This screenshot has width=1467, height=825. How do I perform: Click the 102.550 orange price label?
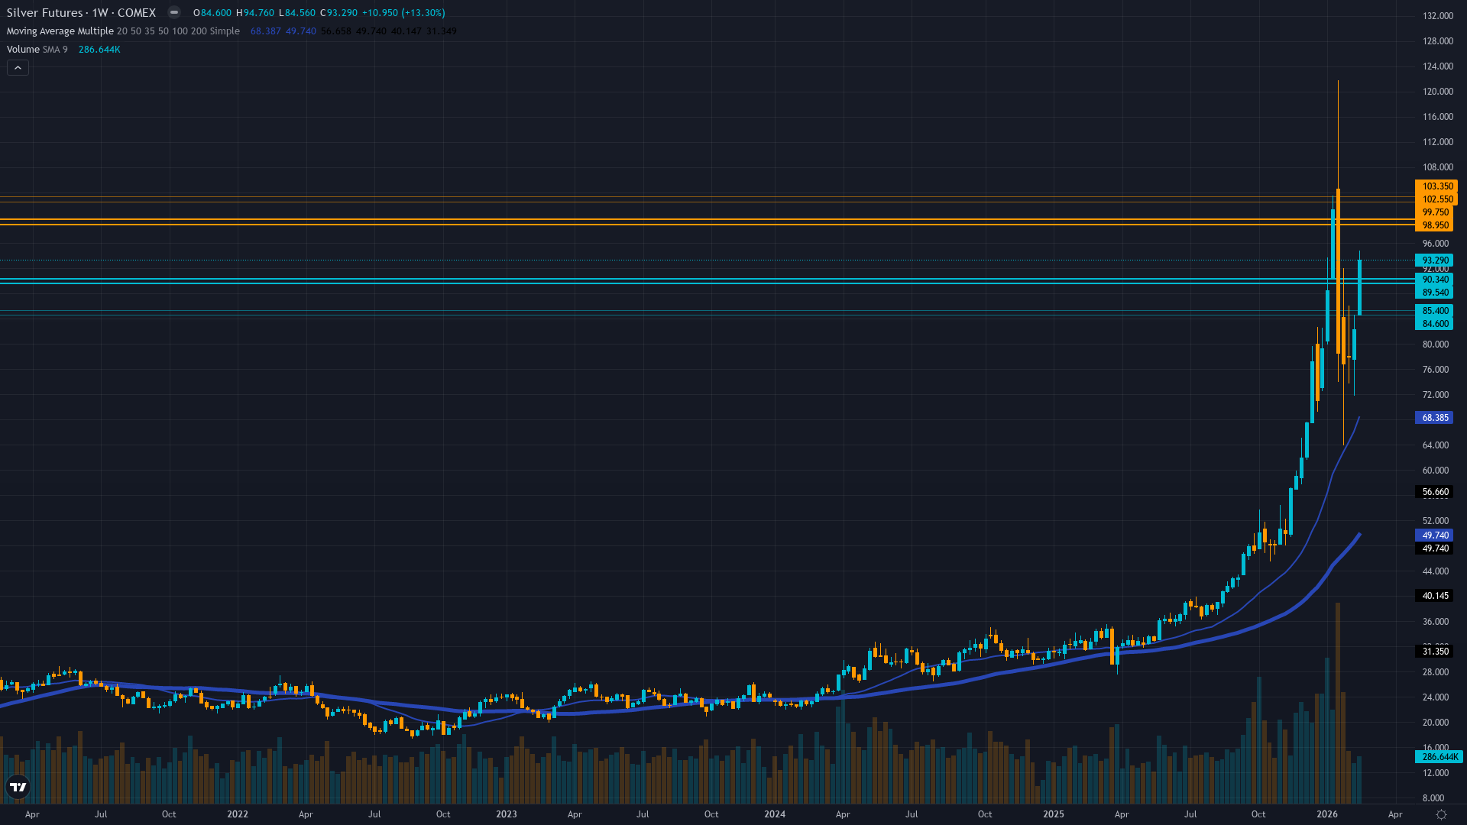tap(1436, 199)
